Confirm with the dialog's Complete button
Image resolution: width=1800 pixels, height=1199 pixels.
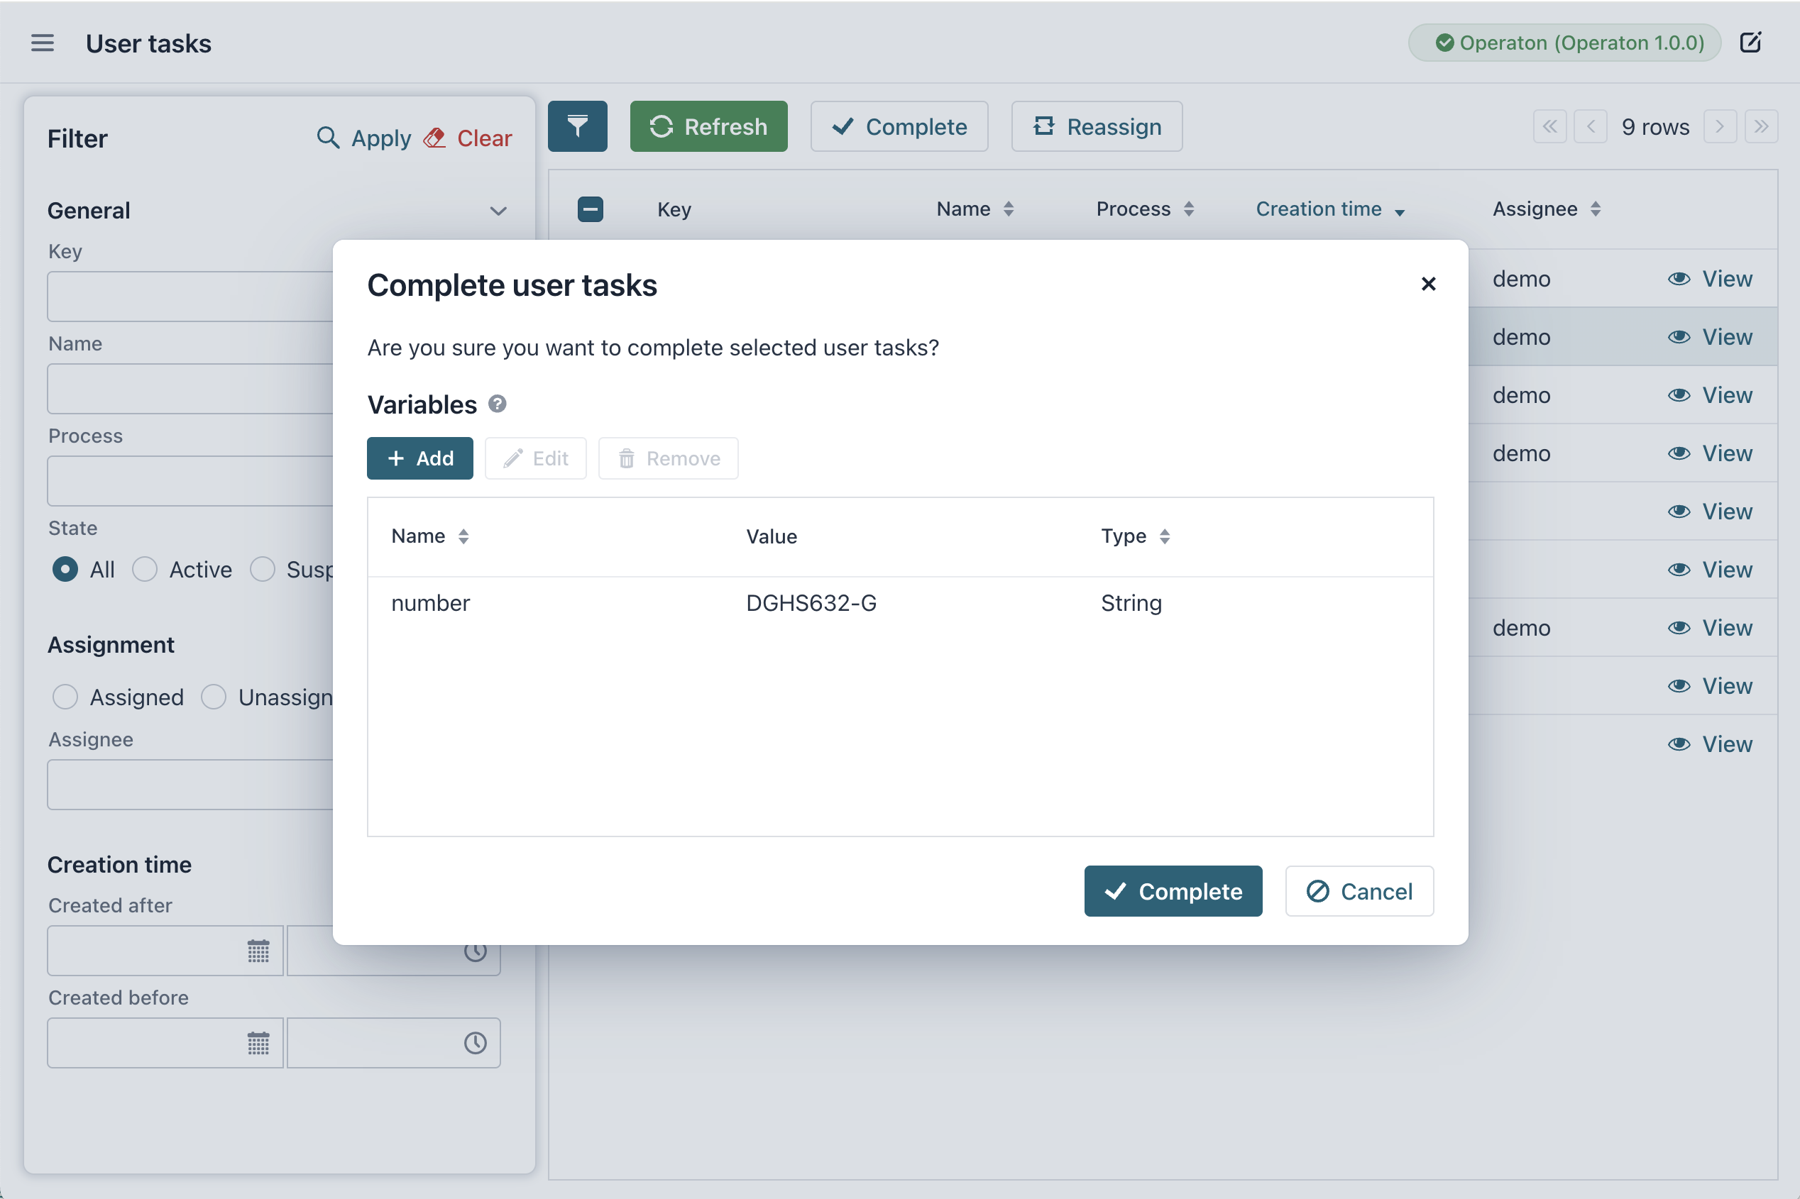(x=1173, y=891)
